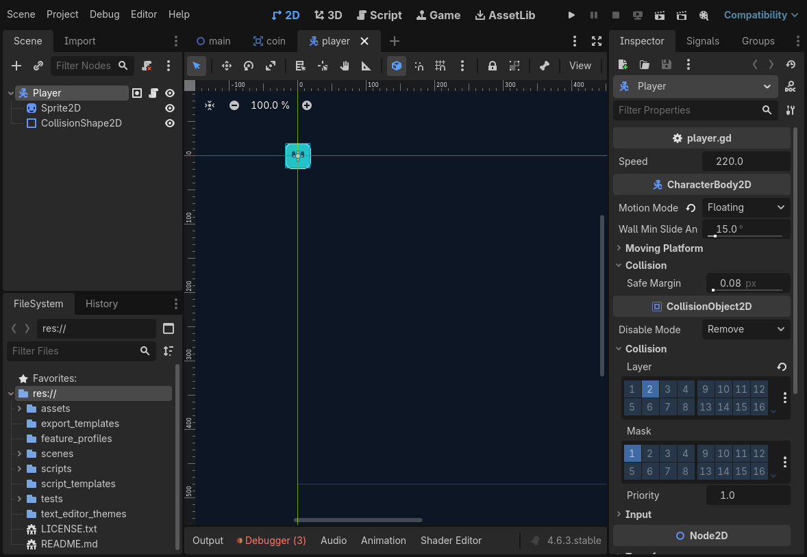Click the list-select nodes tool icon
807x557 pixels.
coord(300,66)
